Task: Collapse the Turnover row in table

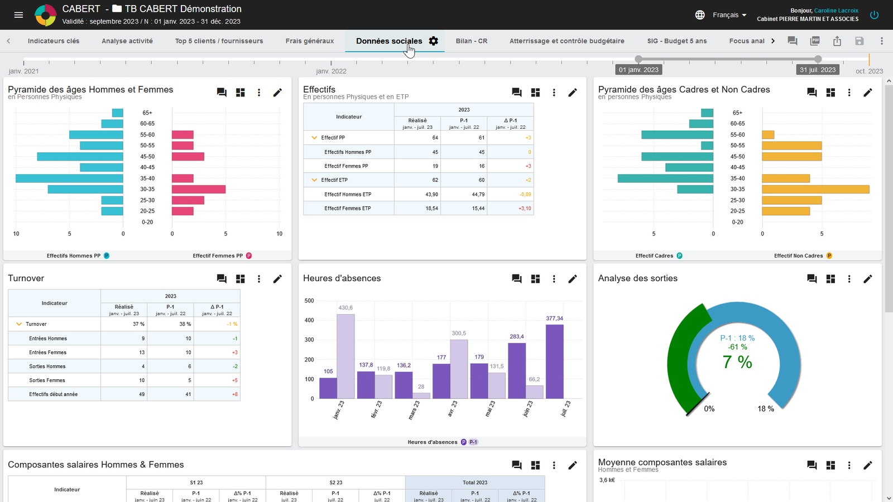Action: pyautogui.click(x=19, y=324)
